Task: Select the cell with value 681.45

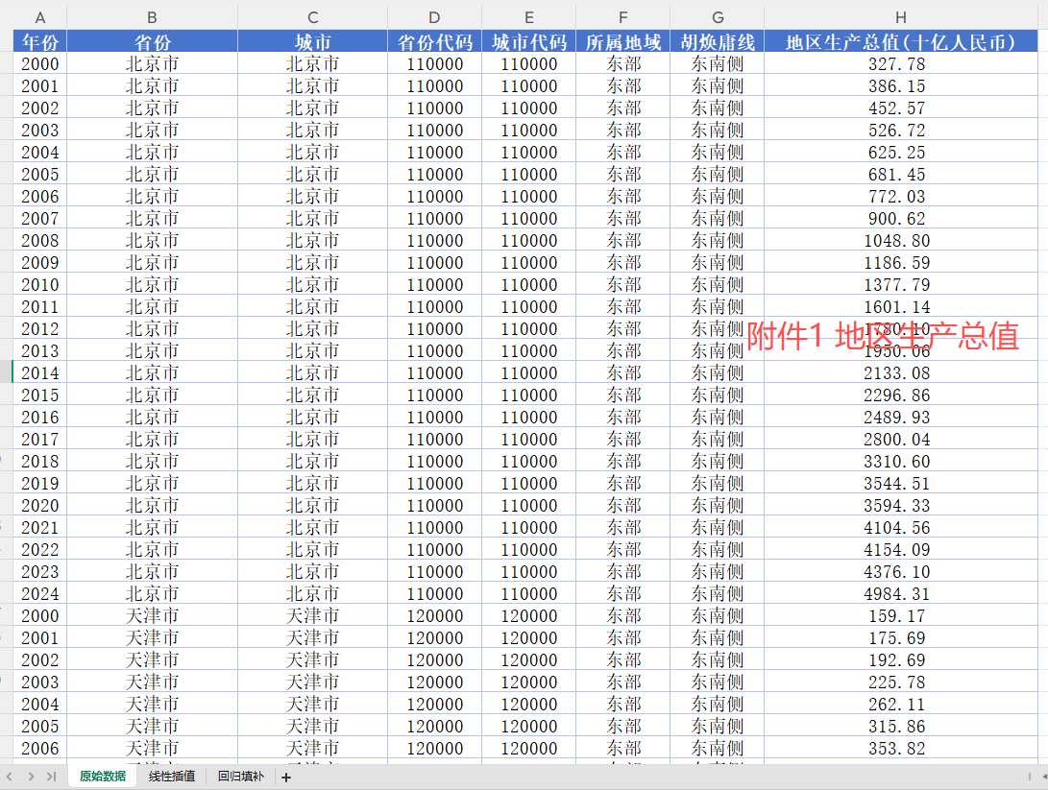Action: 901,174
